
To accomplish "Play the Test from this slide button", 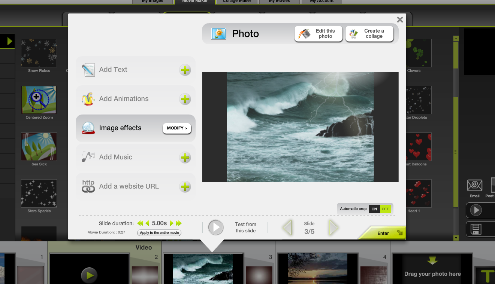I will coord(216,227).
